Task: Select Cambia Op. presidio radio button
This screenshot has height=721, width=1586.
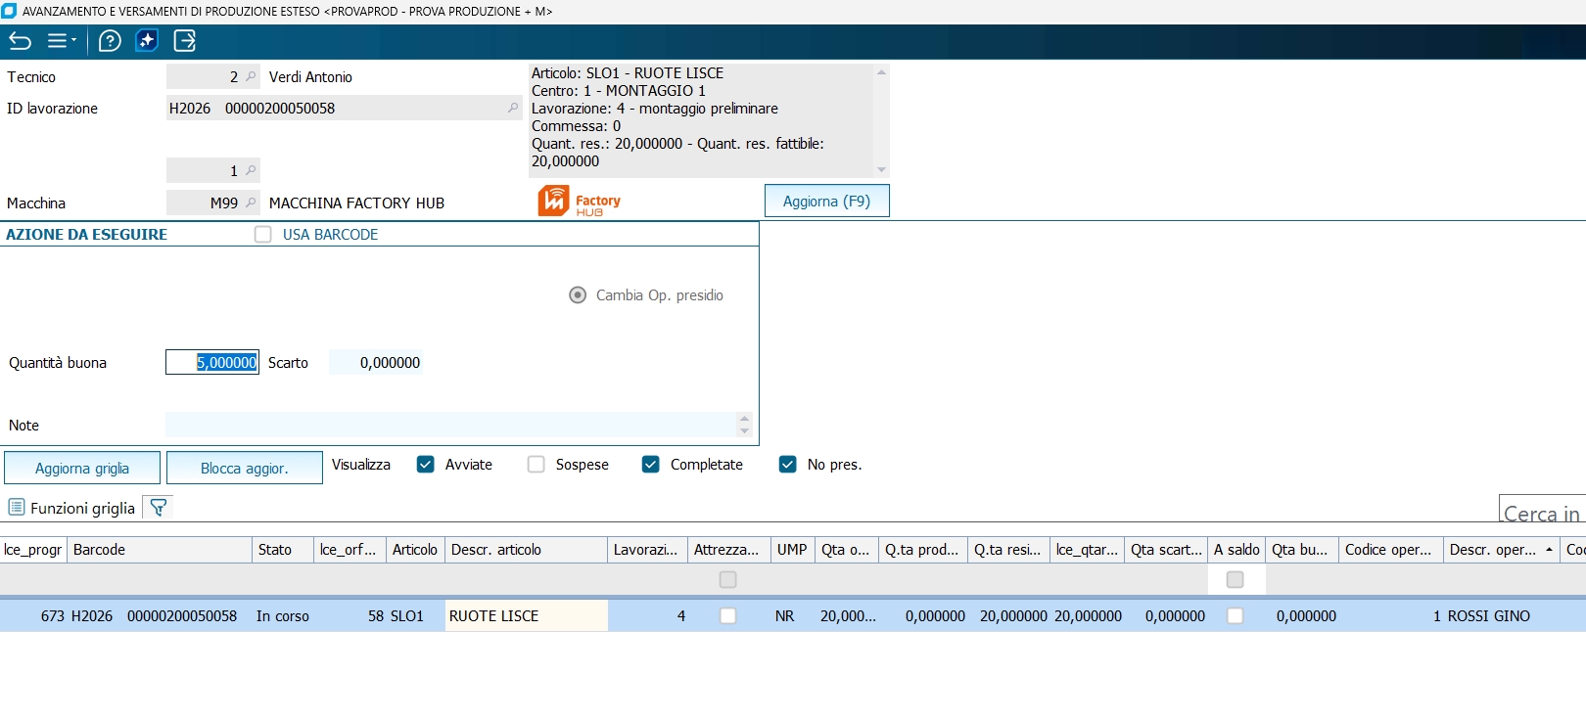Action: (578, 295)
